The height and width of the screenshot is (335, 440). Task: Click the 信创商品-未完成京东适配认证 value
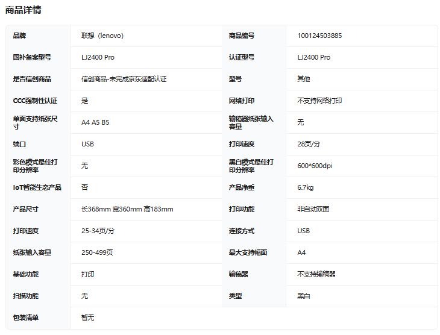pyautogui.click(x=124, y=79)
